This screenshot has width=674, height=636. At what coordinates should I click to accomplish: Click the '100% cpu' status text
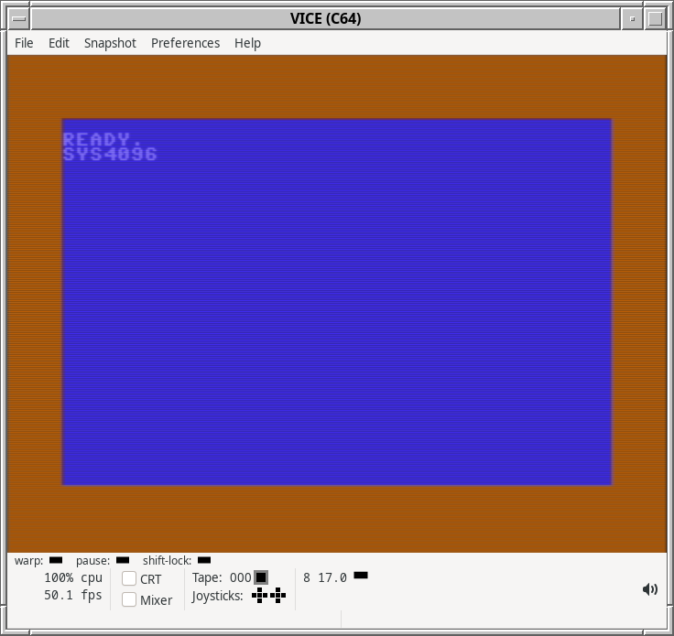73,577
